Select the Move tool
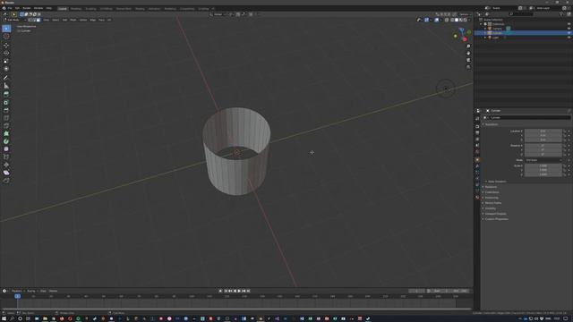 pos(6,46)
